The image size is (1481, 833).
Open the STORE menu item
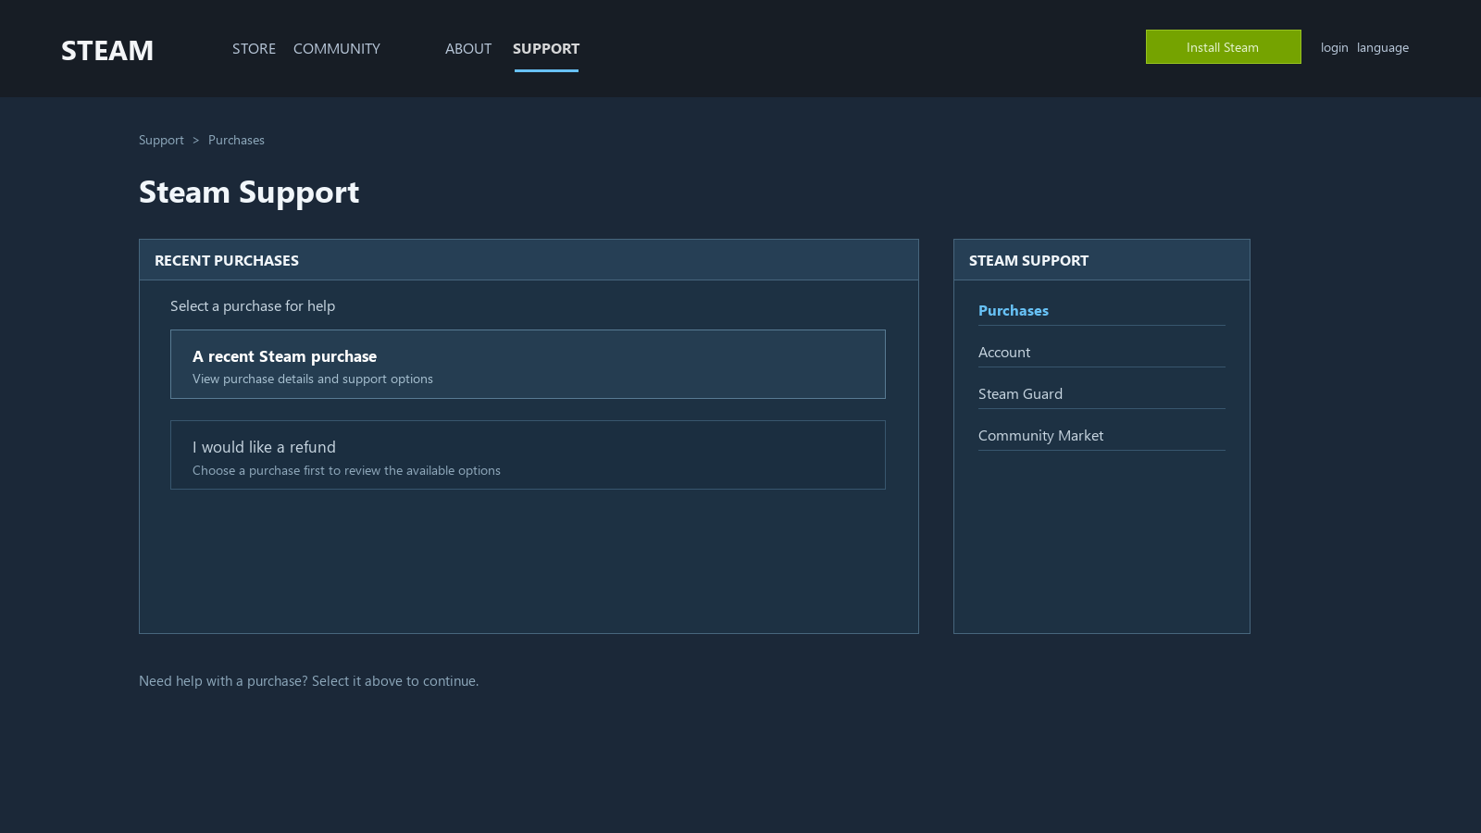(254, 48)
